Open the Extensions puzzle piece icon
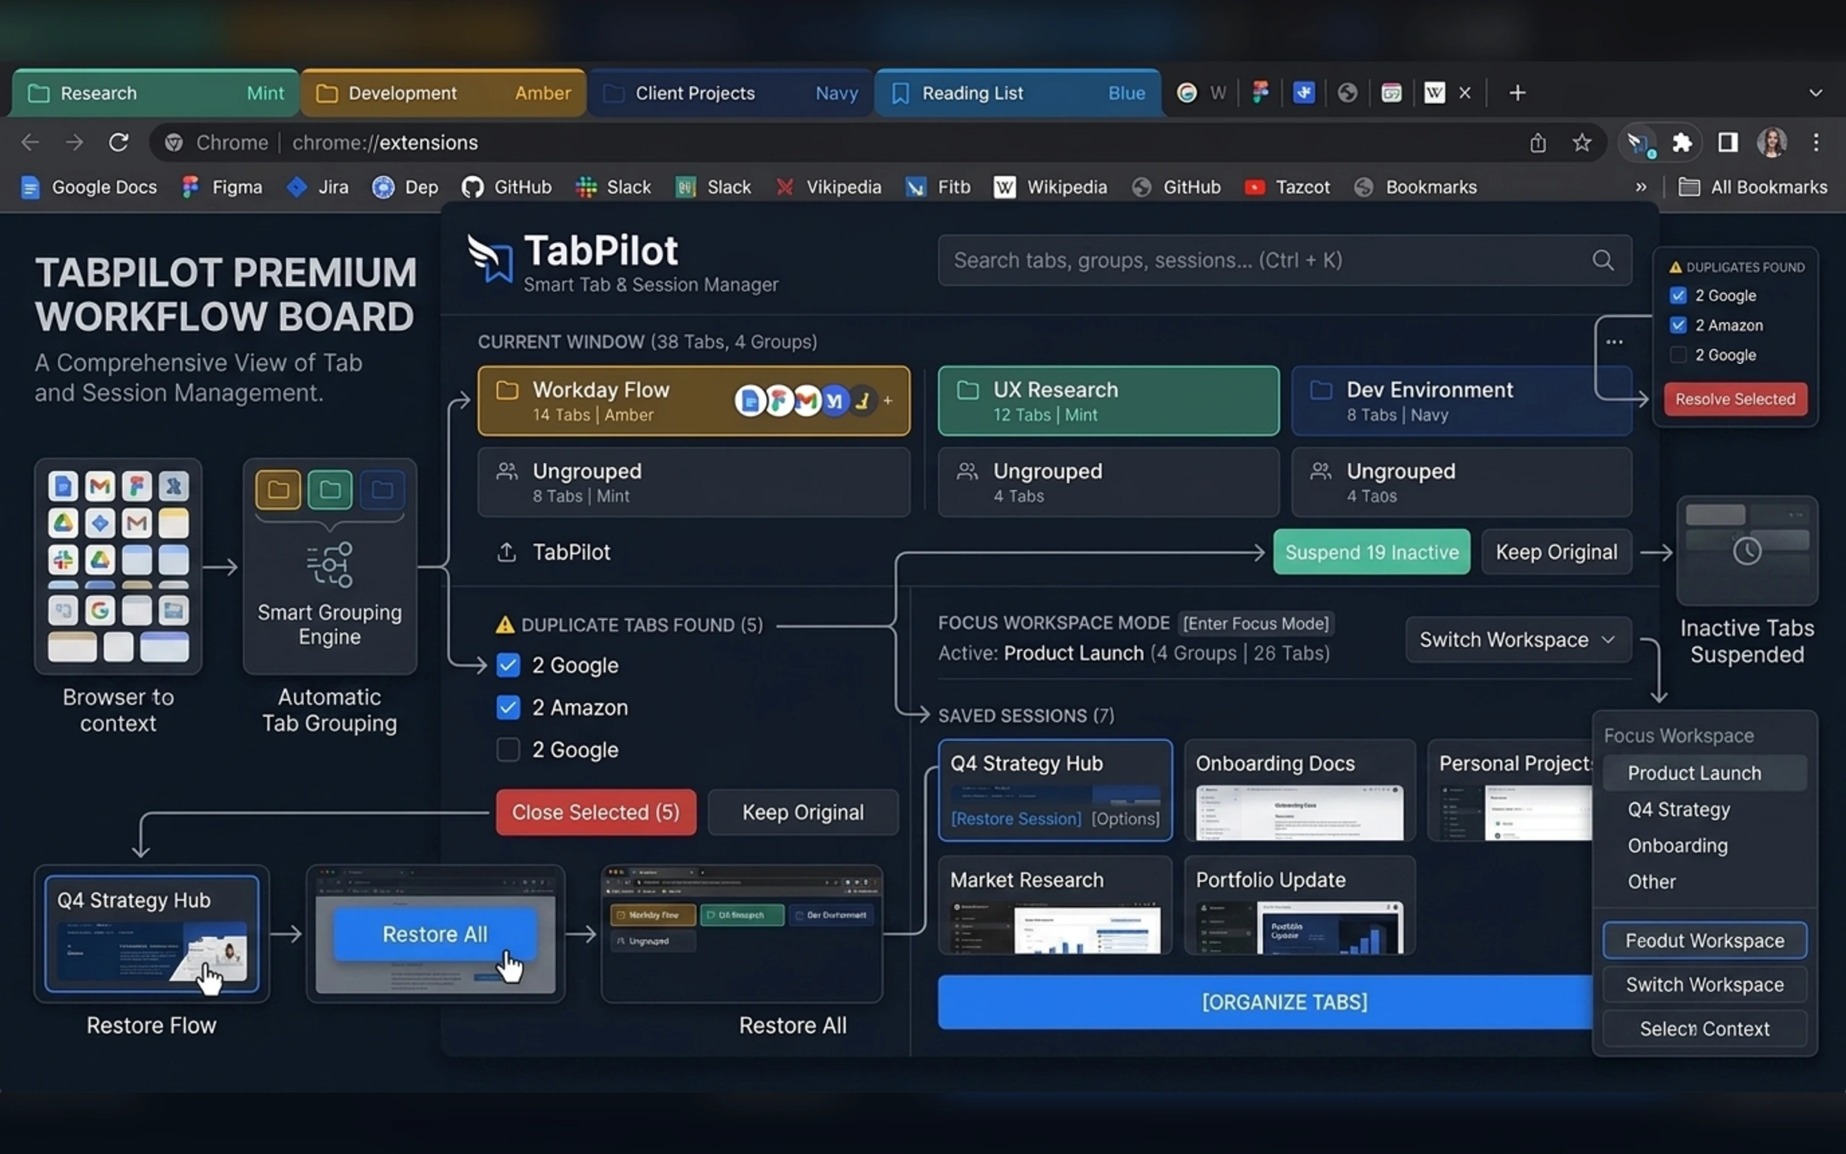Image resolution: width=1846 pixels, height=1154 pixels. tap(1682, 142)
